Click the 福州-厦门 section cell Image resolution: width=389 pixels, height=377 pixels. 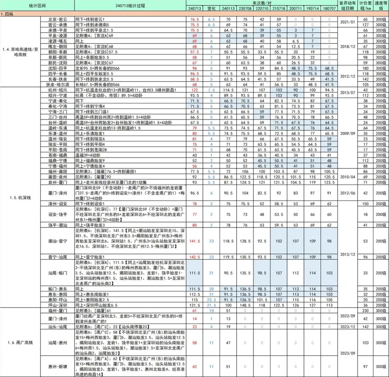58,310
